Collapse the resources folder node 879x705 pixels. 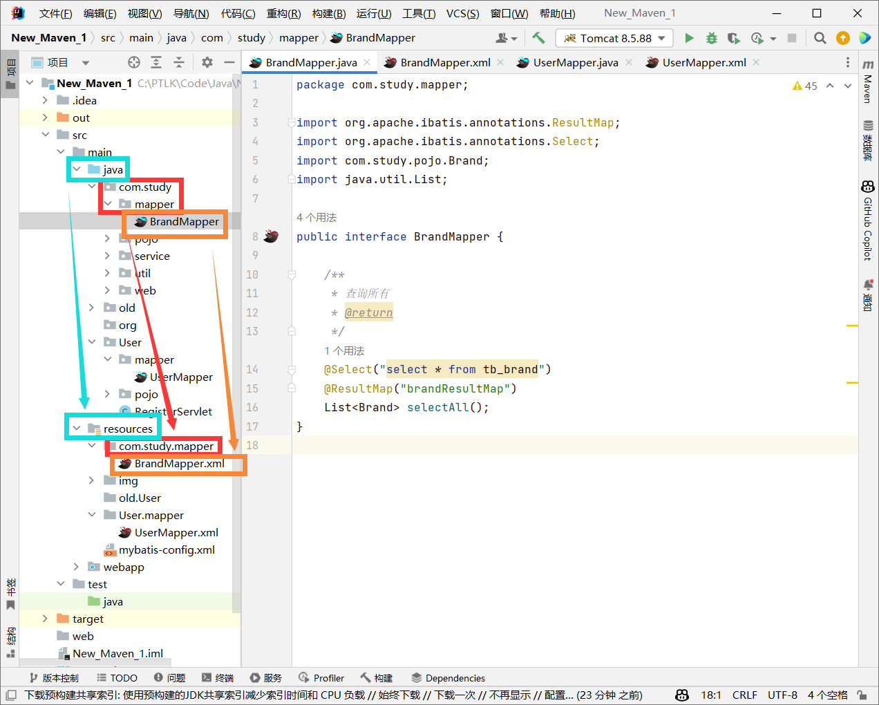[x=77, y=429]
